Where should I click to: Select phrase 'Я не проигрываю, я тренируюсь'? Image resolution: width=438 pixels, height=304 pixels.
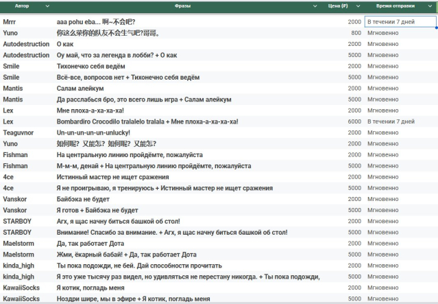click(x=105, y=188)
